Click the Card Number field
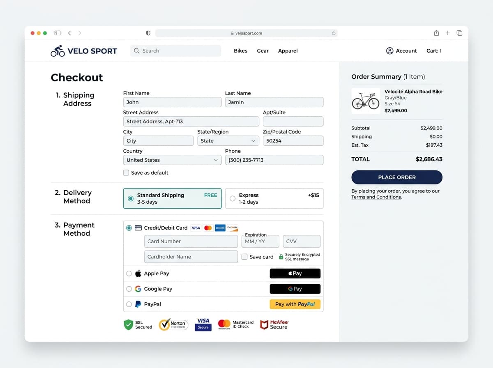Screen dimensions: 493x368 click(191, 241)
